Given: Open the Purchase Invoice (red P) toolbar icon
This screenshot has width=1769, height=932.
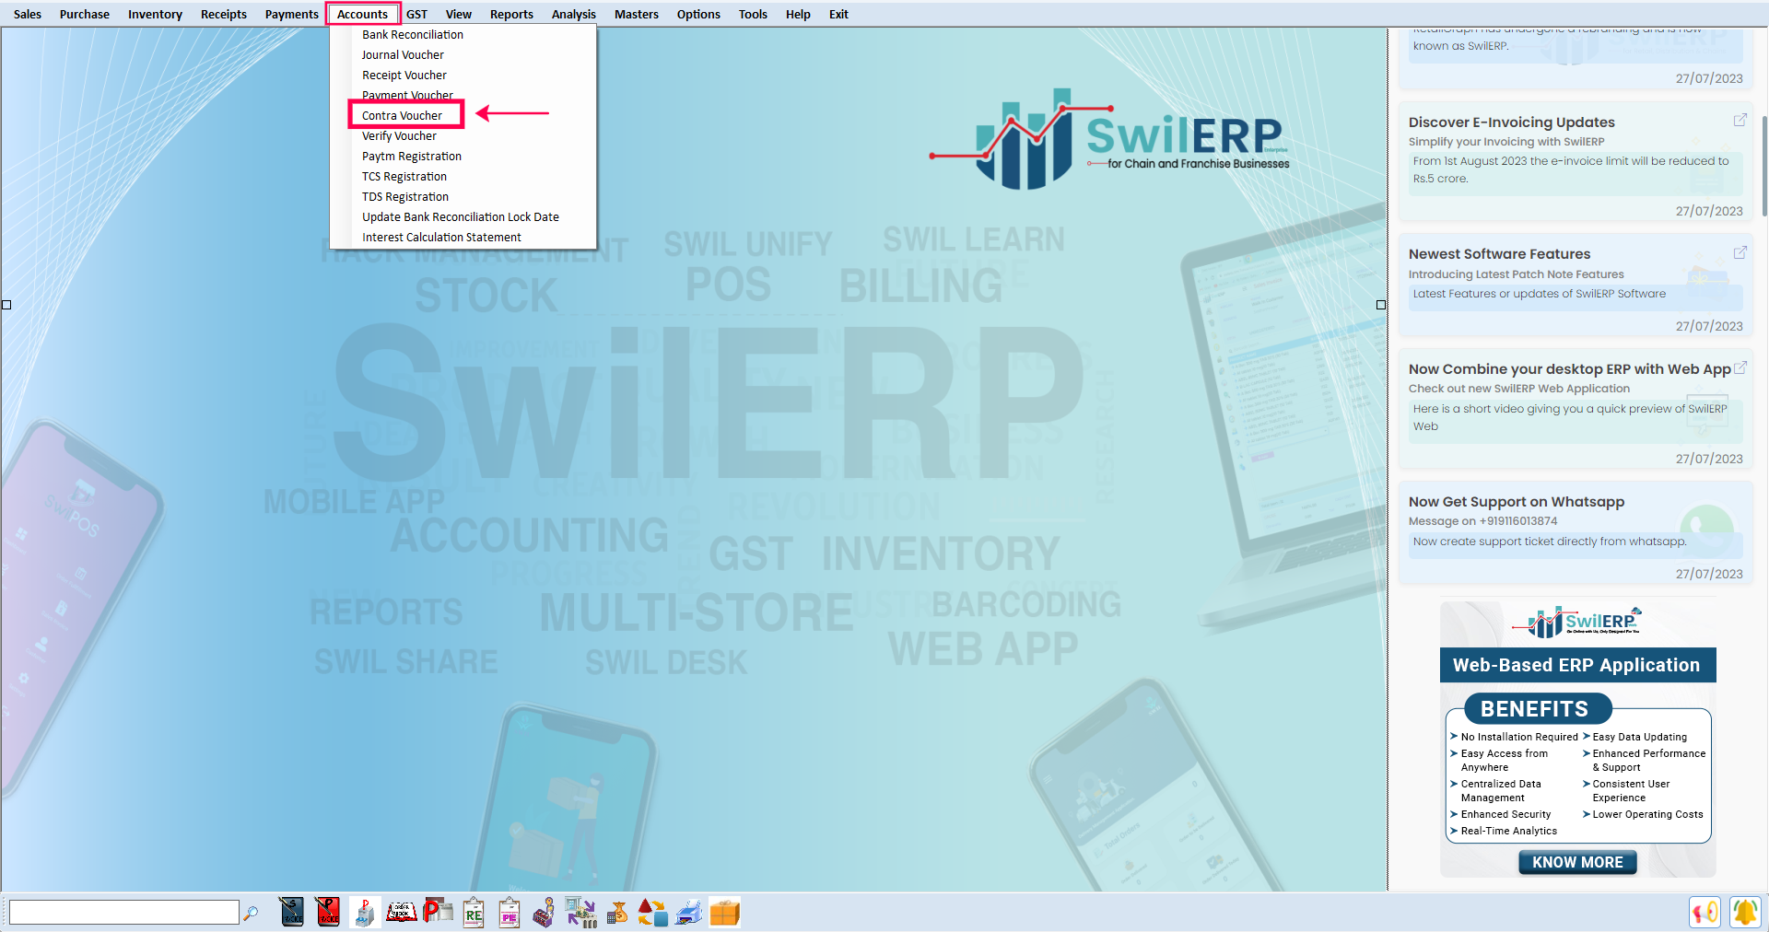Looking at the screenshot, I should [x=328, y=912].
